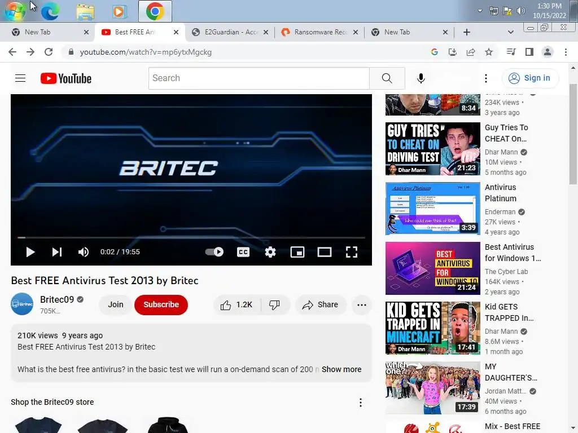View site lock information

click(71, 52)
